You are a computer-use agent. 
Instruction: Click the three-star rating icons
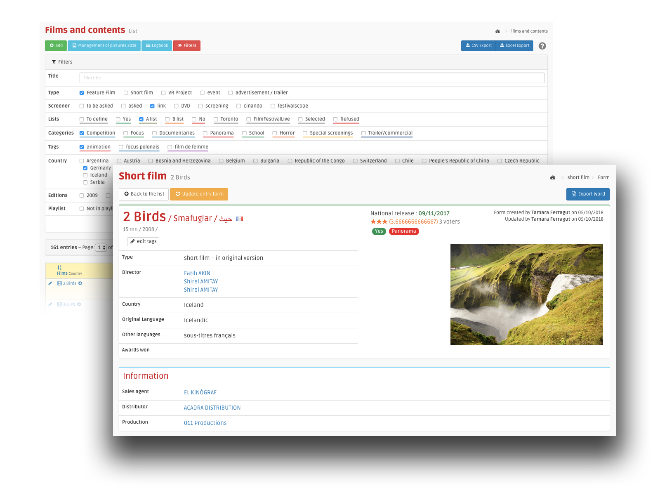pyautogui.click(x=379, y=222)
